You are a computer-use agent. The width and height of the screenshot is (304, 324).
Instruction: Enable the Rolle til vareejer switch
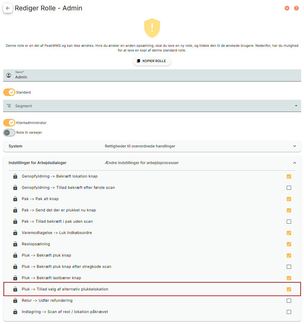point(9,132)
